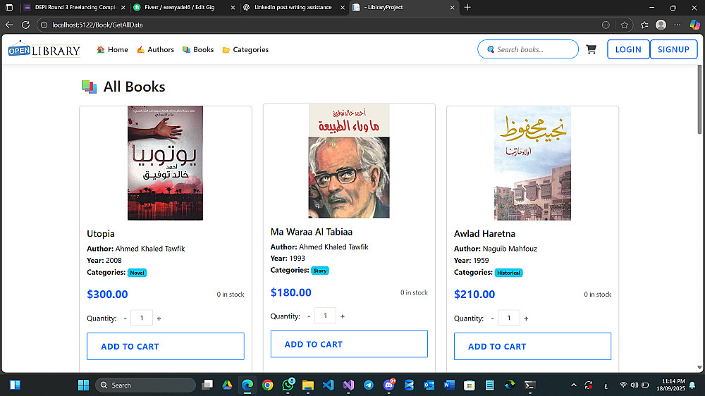View site information icon in address bar
Screen dimensions: 705x396
point(44,25)
